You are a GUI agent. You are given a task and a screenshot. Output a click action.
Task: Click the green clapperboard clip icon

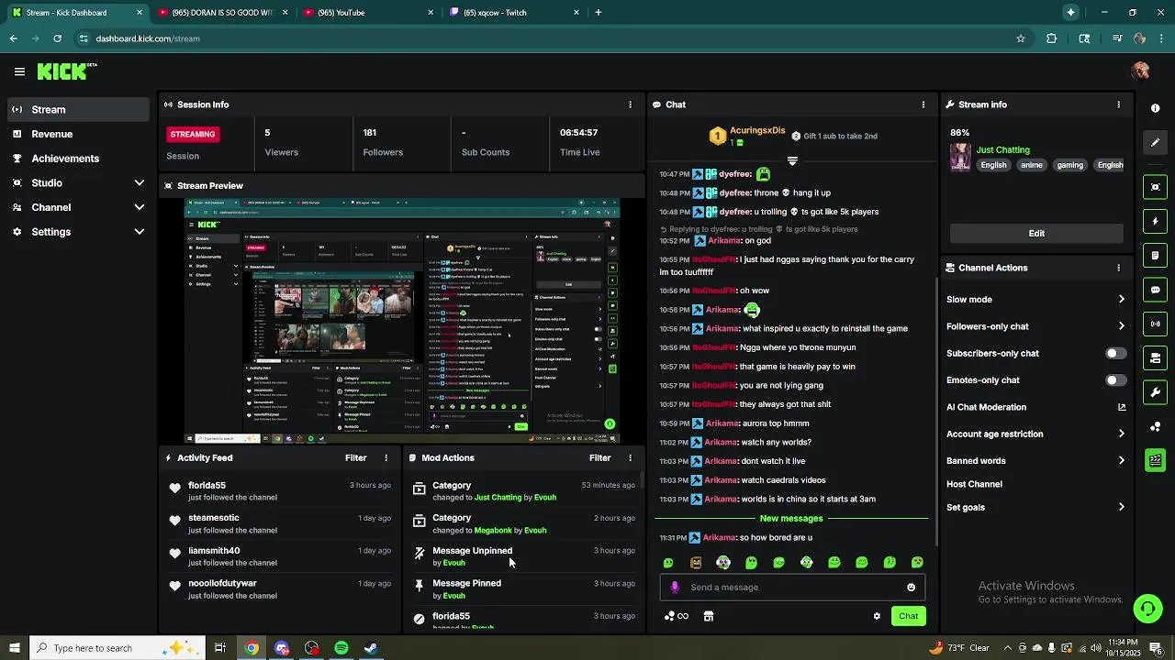click(x=1155, y=460)
